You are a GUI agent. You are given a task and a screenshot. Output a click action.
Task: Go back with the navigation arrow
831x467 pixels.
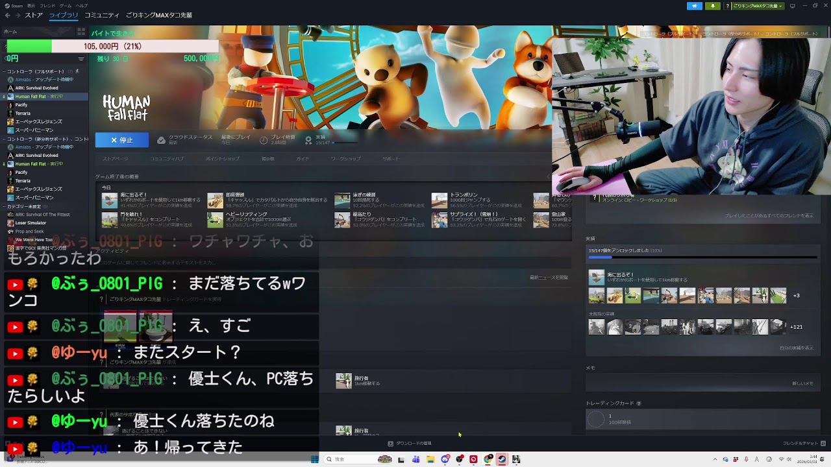pos(8,15)
